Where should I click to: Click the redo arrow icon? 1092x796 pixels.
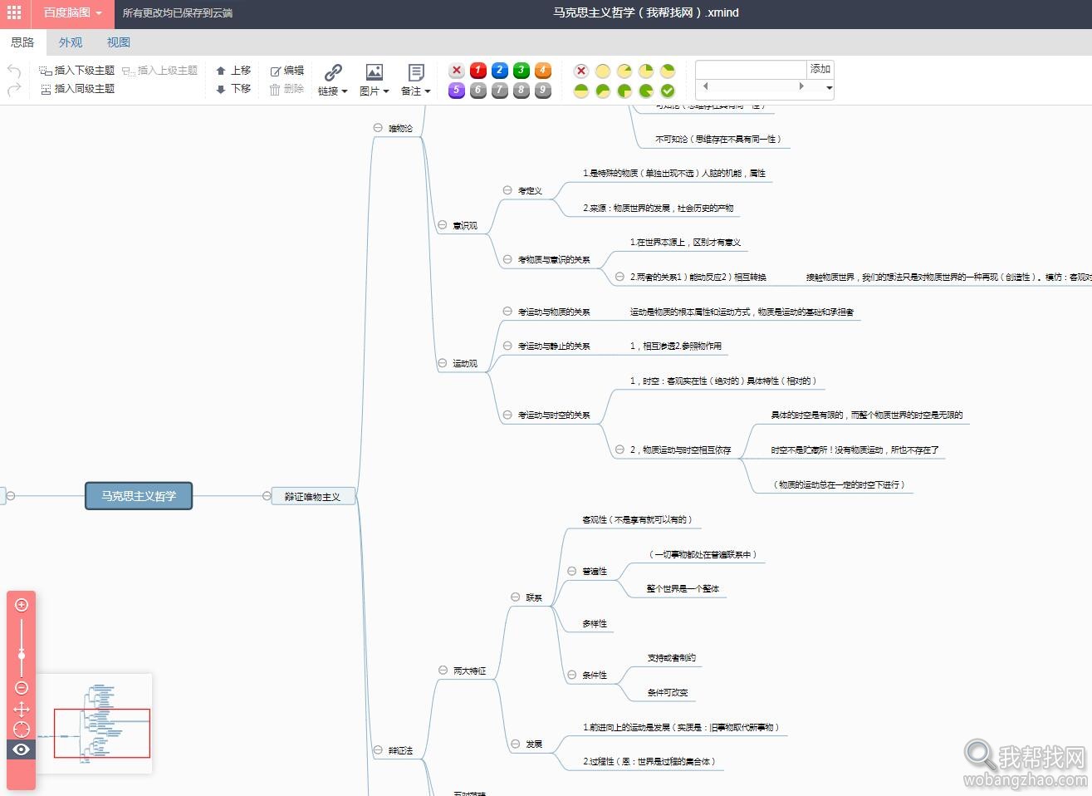14,89
